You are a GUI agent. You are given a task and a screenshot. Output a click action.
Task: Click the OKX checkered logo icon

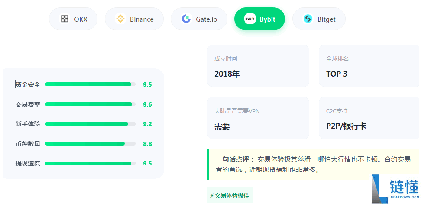point(65,19)
